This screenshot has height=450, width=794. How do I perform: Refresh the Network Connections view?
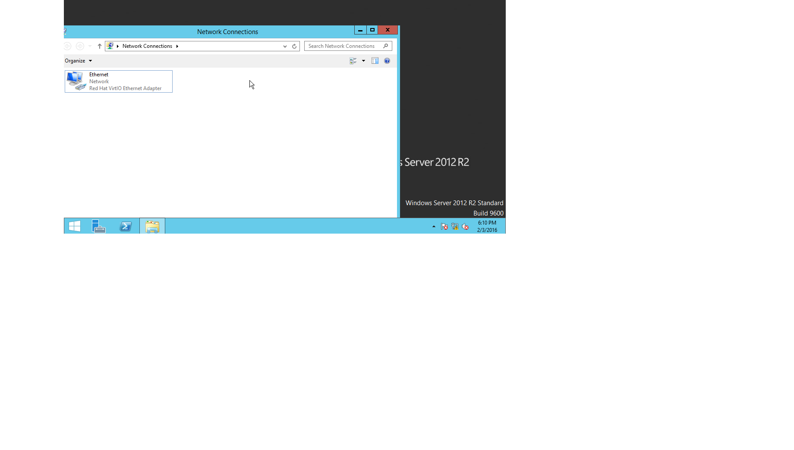pyautogui.click(x=294, y=46)
